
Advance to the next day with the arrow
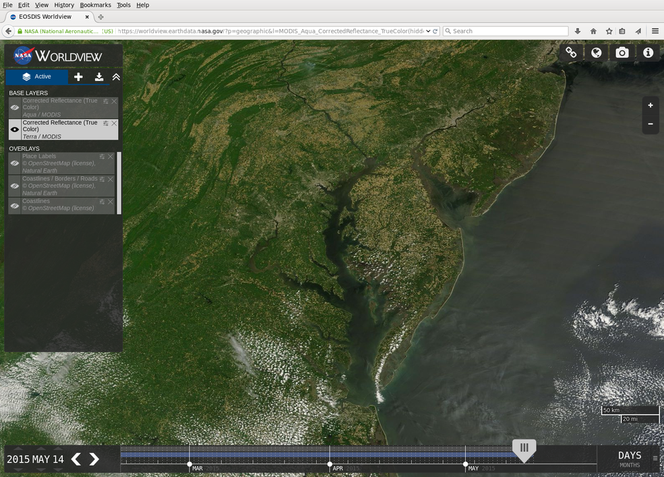[x=94, y=459]
